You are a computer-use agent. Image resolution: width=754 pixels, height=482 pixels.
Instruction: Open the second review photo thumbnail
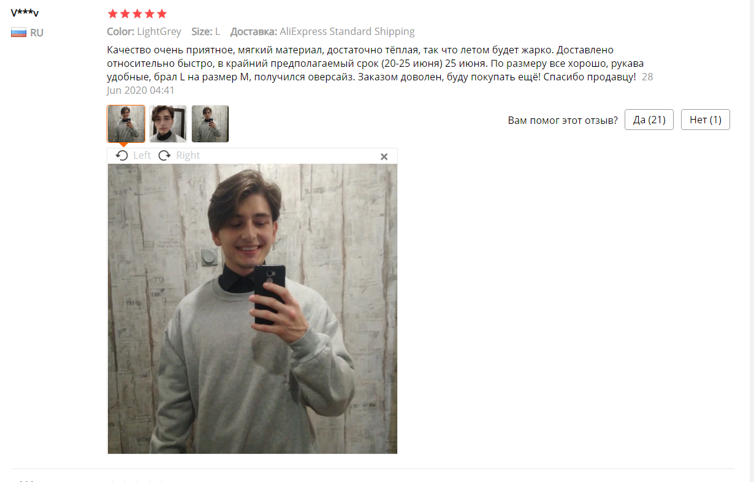(x=168, y=124)
